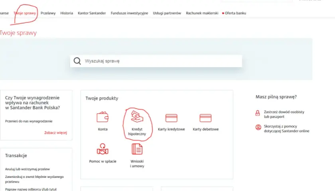Open Przenieś do nas wynagrodzenie link
The image size is (335, 191).
point(29,121)
